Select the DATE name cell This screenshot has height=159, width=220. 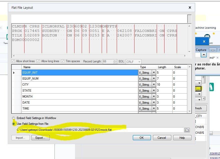point(80,103)
